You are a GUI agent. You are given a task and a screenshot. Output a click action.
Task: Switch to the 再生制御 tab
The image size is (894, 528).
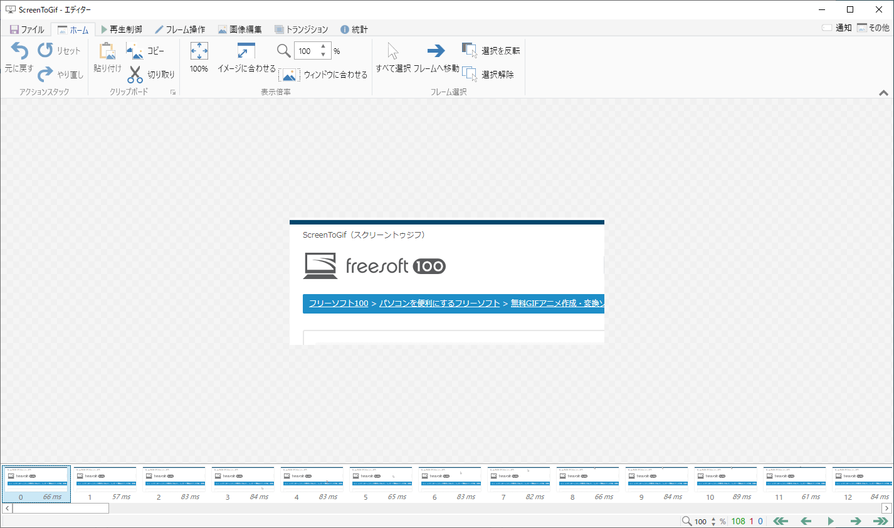122,29
